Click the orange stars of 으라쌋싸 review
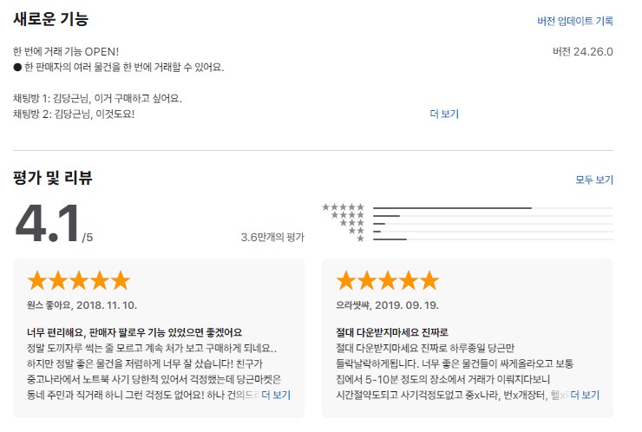Image resolution: width=642 pixels, height=432 pixels. (x=387, y=280)
